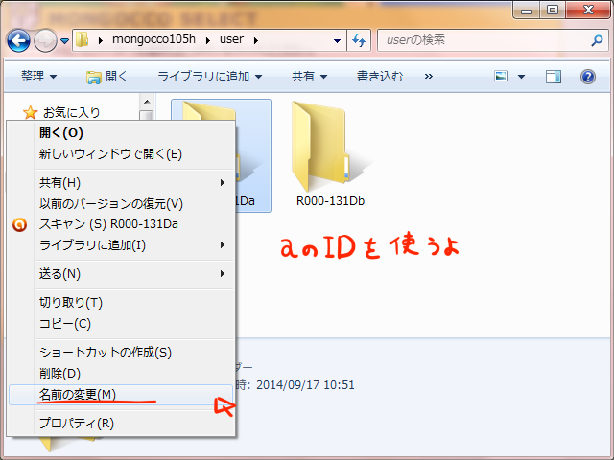The width and height of the screenshot is (614, 460).
Task: Choose 削除(D) from the context menu
Action: click(x=59, y=373)
